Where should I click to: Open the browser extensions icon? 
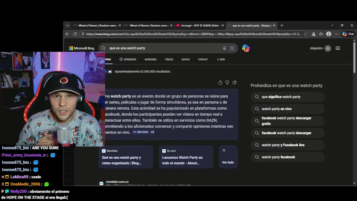pos(313,34)
